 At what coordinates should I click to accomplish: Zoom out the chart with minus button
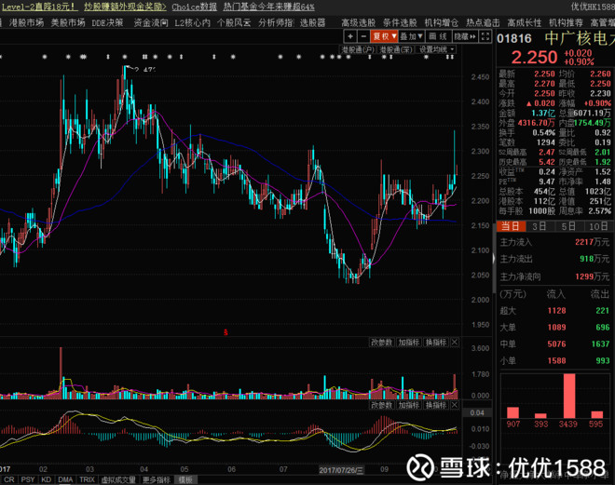pyautogui.click(x=363, y=36)
